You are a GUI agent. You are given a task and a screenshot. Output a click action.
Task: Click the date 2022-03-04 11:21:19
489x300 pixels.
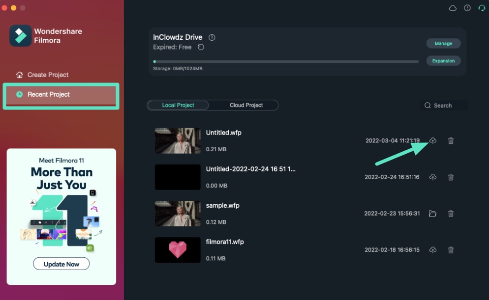tap(392, 140)
